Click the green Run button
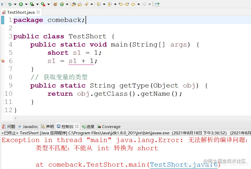The height and width of the screenshot is (169, 251). (x=21, y=4)
